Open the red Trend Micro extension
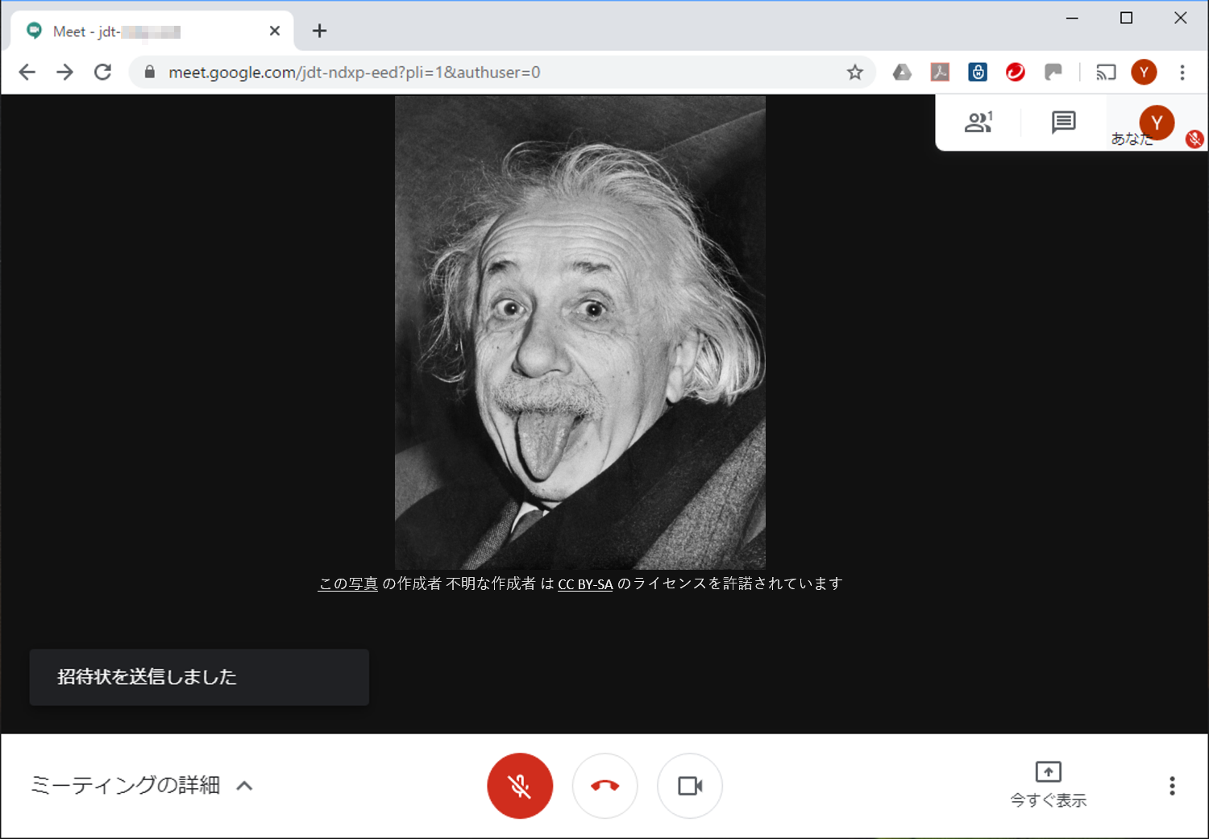1209x839 pixels. (1016, 73)
